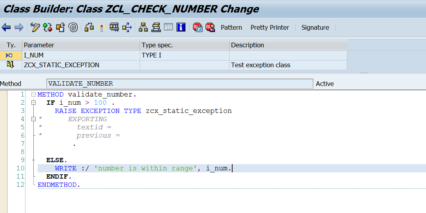426x213 pixels.
Task: Click the commented 'previous =' line
Action: click(98, 135)
